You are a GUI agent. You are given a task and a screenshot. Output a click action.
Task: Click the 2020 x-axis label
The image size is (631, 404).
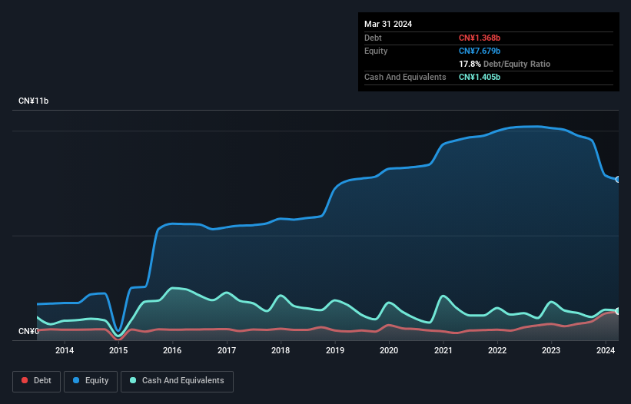coord(389,350)
